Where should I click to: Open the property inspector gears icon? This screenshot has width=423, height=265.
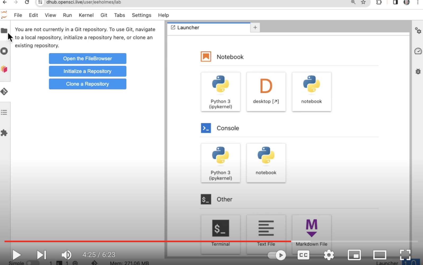pos(418,31)
